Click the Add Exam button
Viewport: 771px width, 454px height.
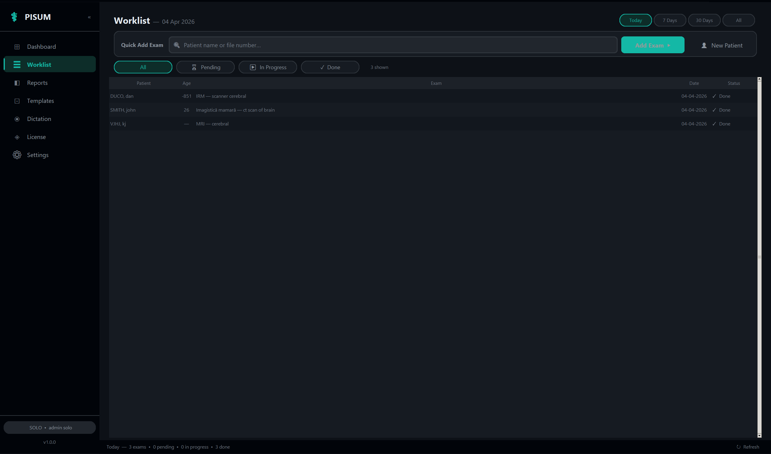click(653, 45)
